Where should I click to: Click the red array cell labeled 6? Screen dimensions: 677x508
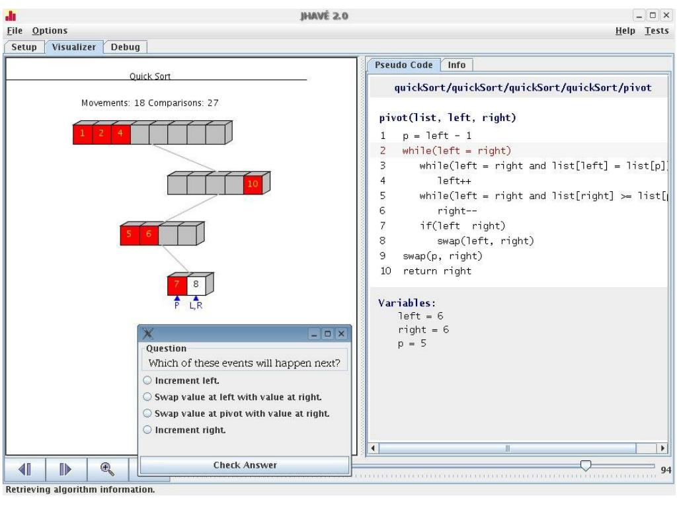tap(149, 234)
